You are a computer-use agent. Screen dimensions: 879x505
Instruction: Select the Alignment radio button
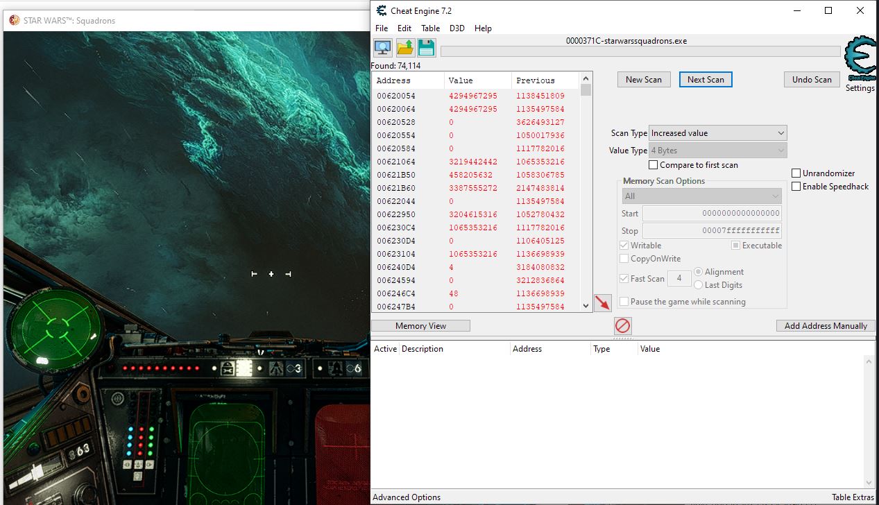pos(699,272)
